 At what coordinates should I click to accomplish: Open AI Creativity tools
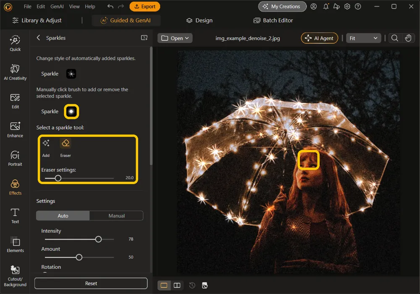tap(15, 72)
